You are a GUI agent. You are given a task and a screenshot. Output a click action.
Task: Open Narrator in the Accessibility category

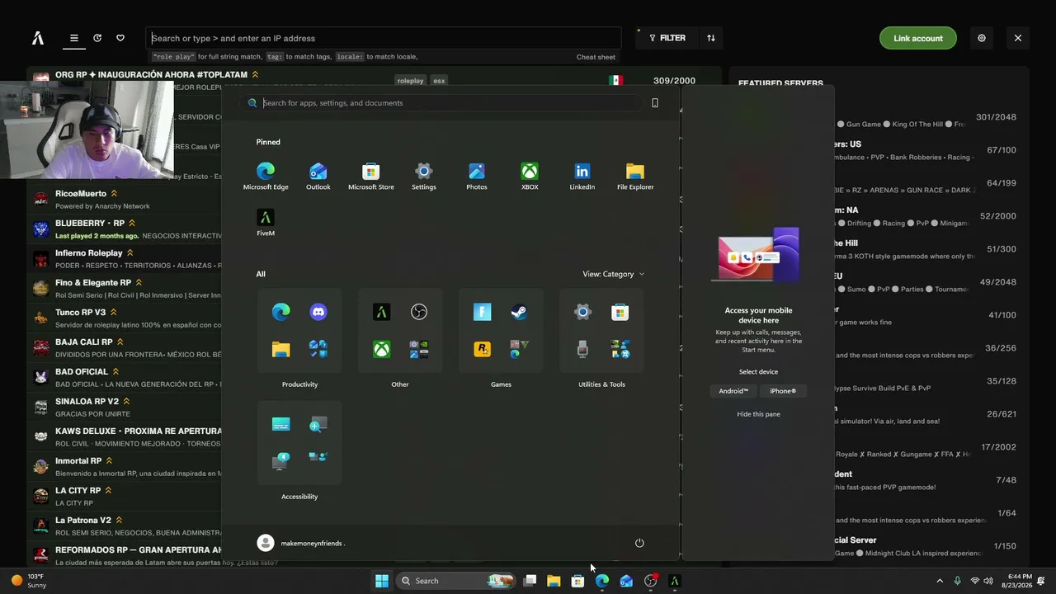tap(280, 461)
